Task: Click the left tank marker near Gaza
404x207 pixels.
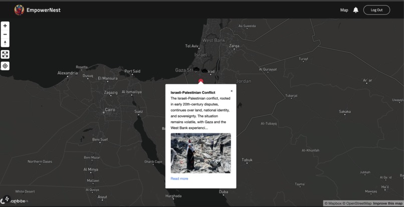Action: click(x=196, y=69)
